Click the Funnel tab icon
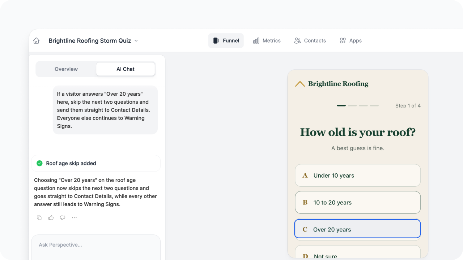The height and width of the screenshot is (260, 463). [x=216, y=40]
